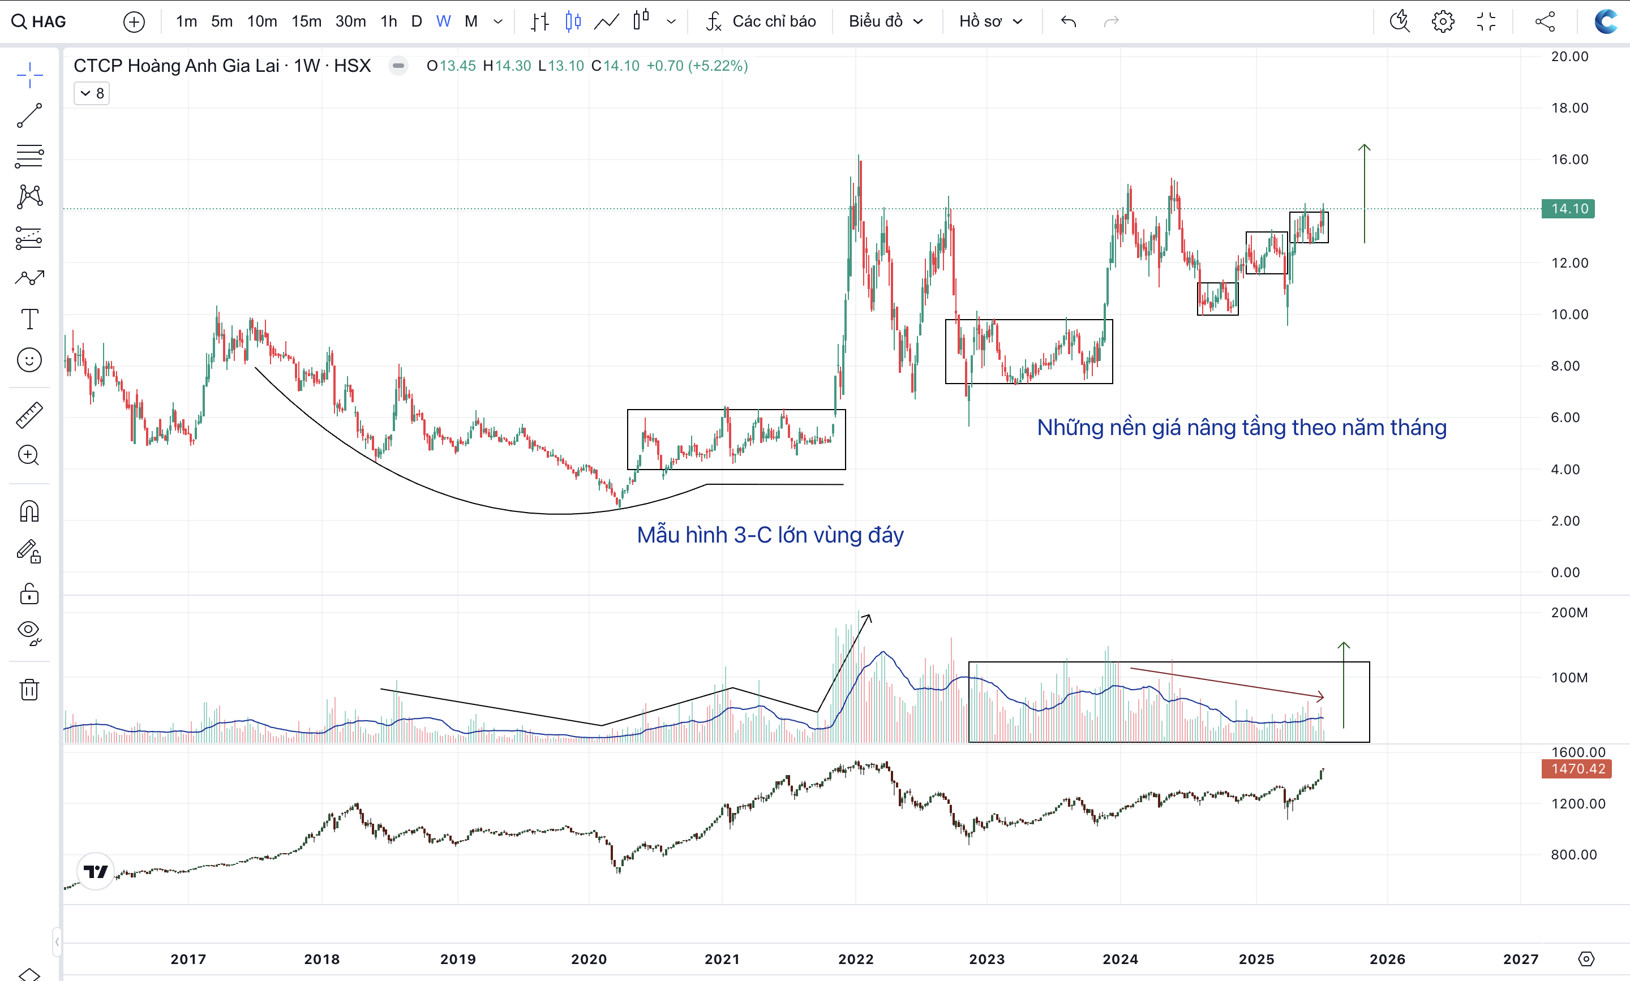Select the ruler measure tool

[29, 415]
